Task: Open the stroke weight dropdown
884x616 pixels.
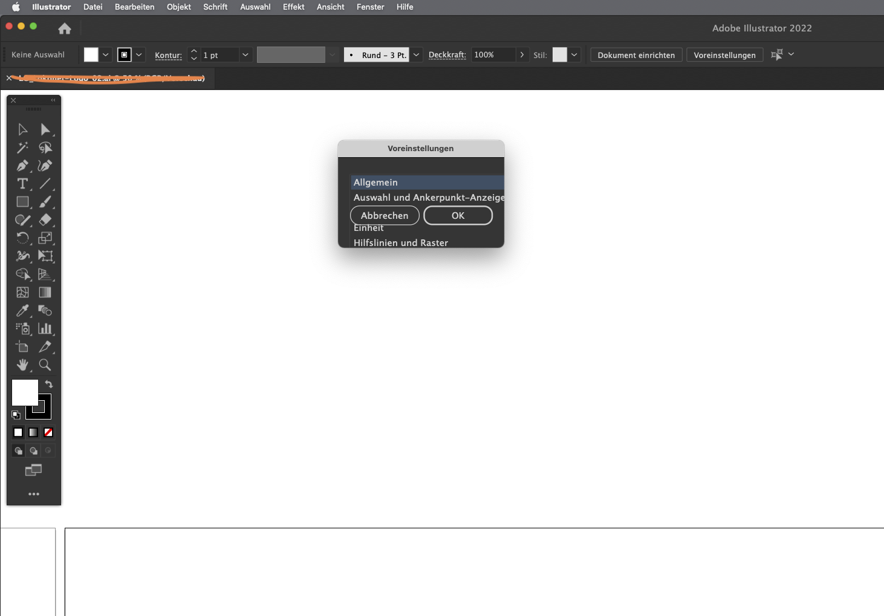Action: (x=245, y=54)
